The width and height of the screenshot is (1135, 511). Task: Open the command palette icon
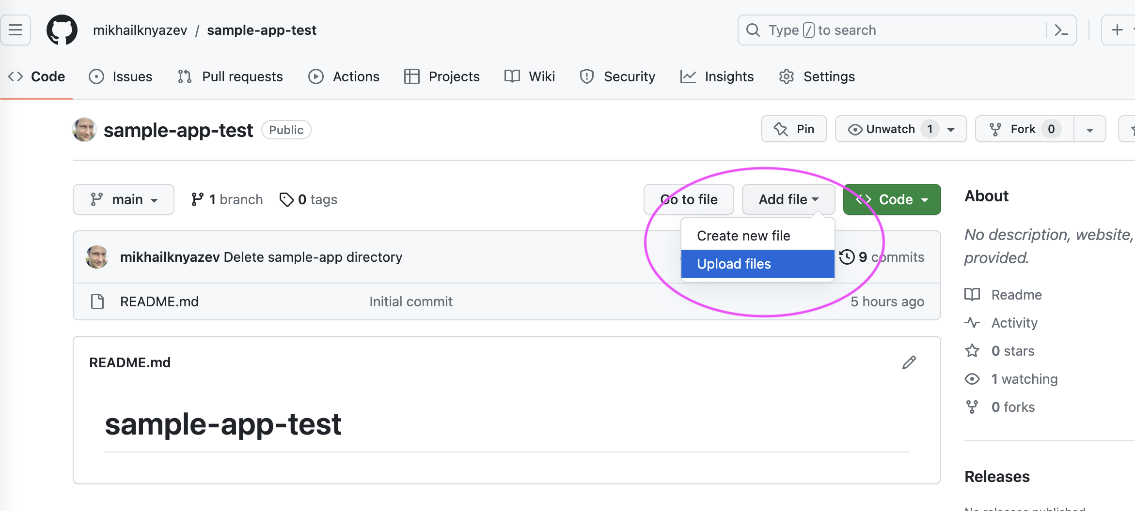click(x=1061, y=30)
